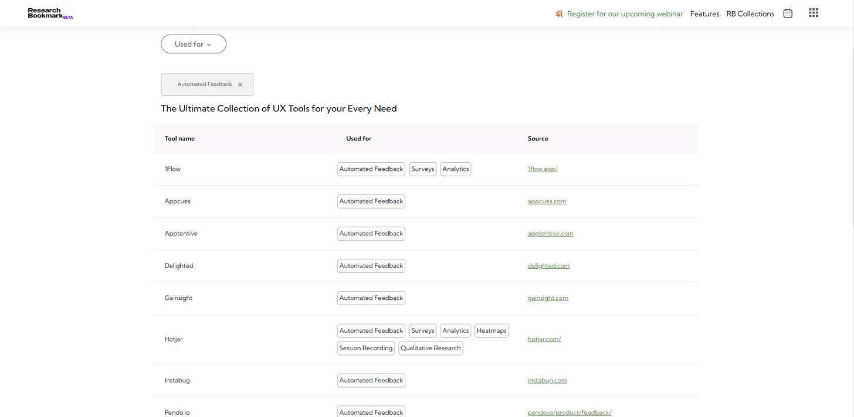Open the Features menu item

(x=704, y=13)
